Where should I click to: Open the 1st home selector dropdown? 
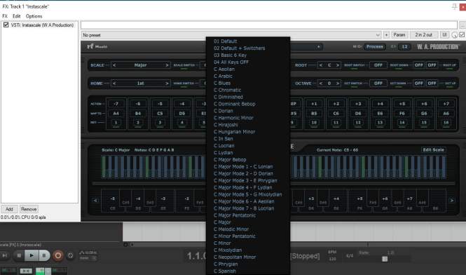click(x=141, y=83)
